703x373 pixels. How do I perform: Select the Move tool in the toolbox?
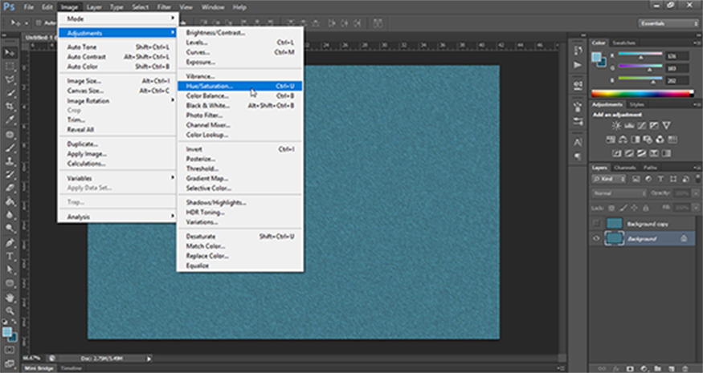pos(10,52)
